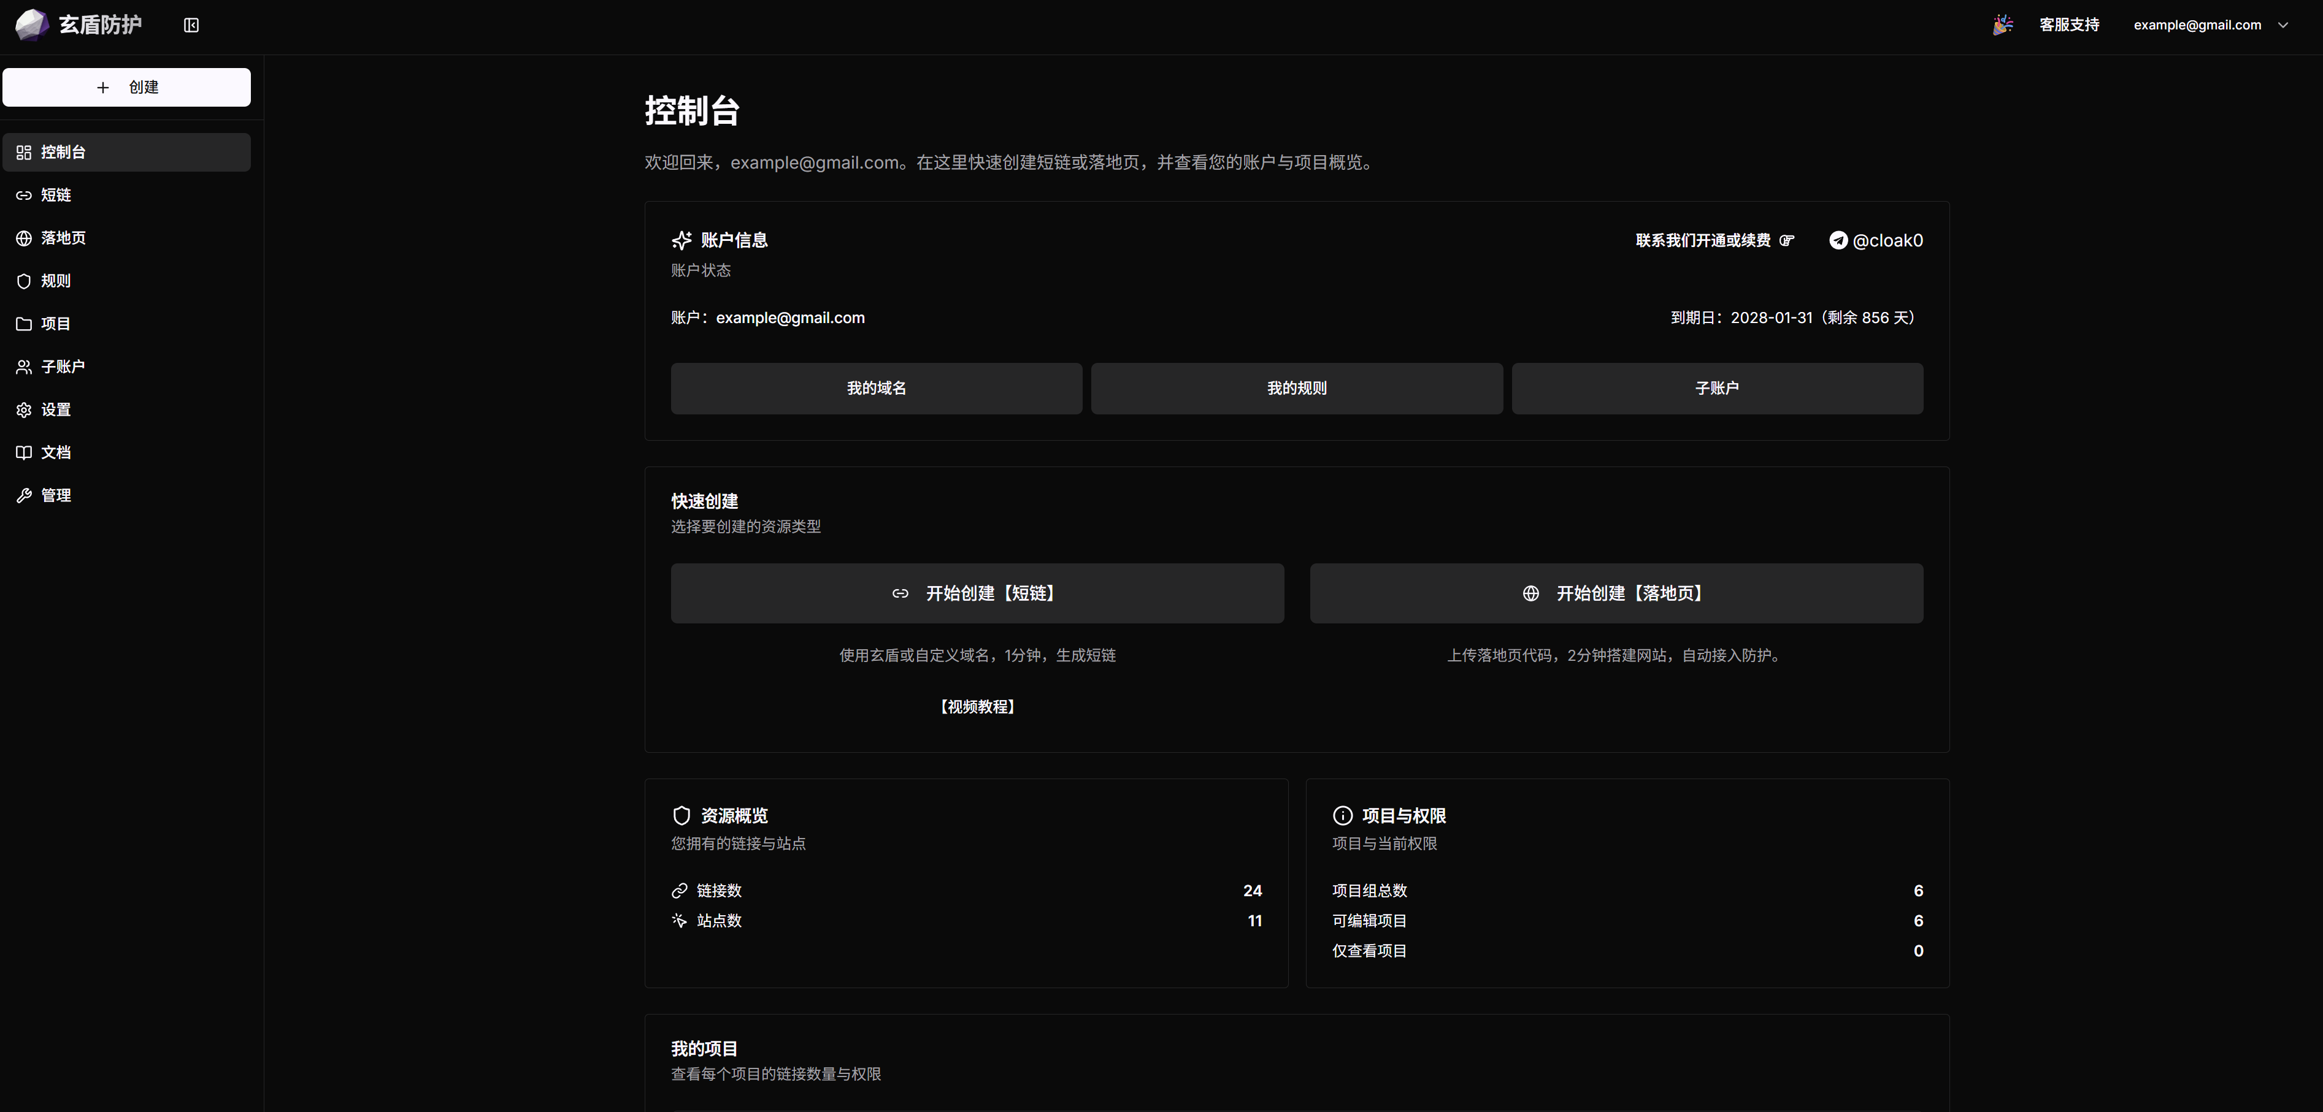The height and width of the screenshot is (1112, 2323).
Task: Click the party popper icon in header
Action: coord(2002,25)
